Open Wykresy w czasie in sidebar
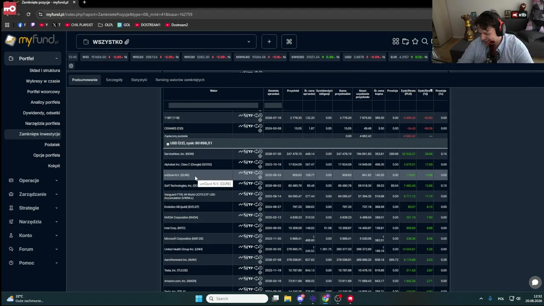Image resolution: width=544 pixels, height=306 pixels. pyautogui.click(x=43, y=81)
